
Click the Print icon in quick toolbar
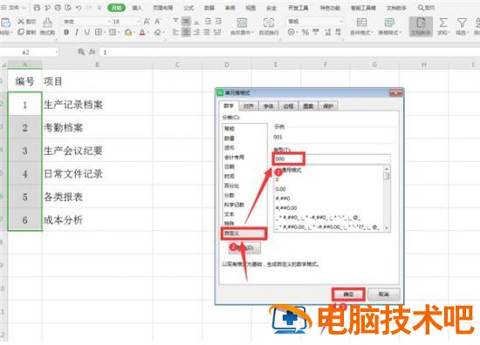pyautogui.click(x=58, y=8)
